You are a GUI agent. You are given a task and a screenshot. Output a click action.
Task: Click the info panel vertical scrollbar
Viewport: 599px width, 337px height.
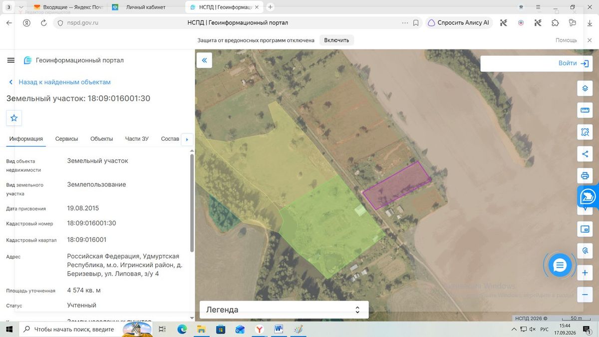point(192,203)
